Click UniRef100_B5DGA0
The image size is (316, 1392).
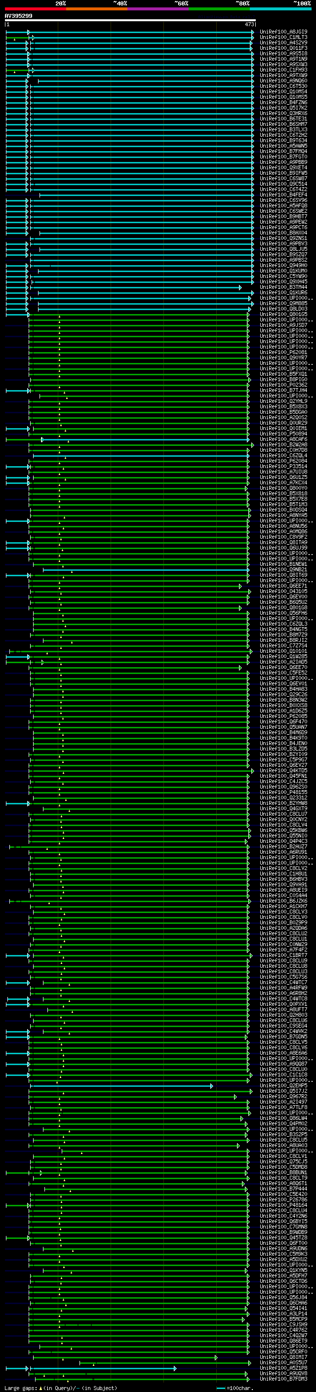pos(283,412)
